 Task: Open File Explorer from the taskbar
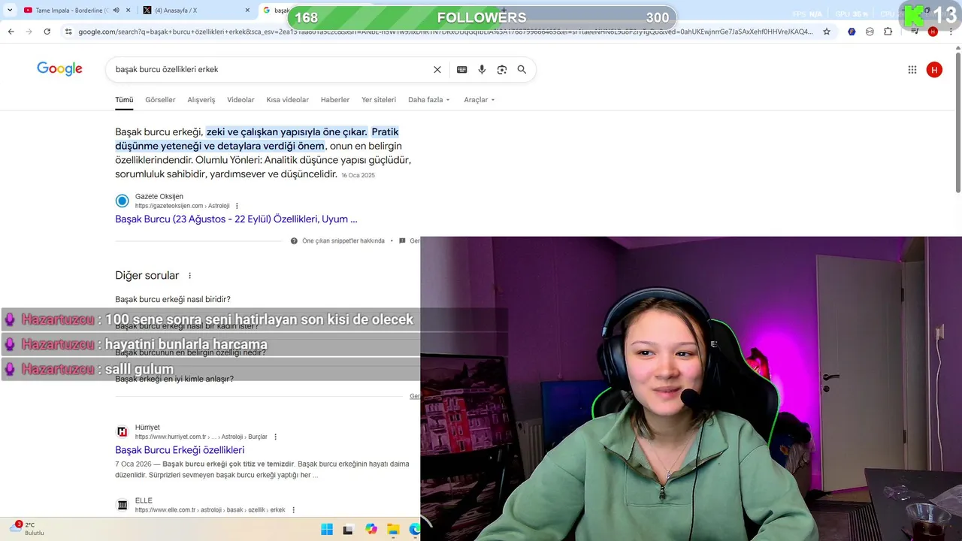coord(393,530)
